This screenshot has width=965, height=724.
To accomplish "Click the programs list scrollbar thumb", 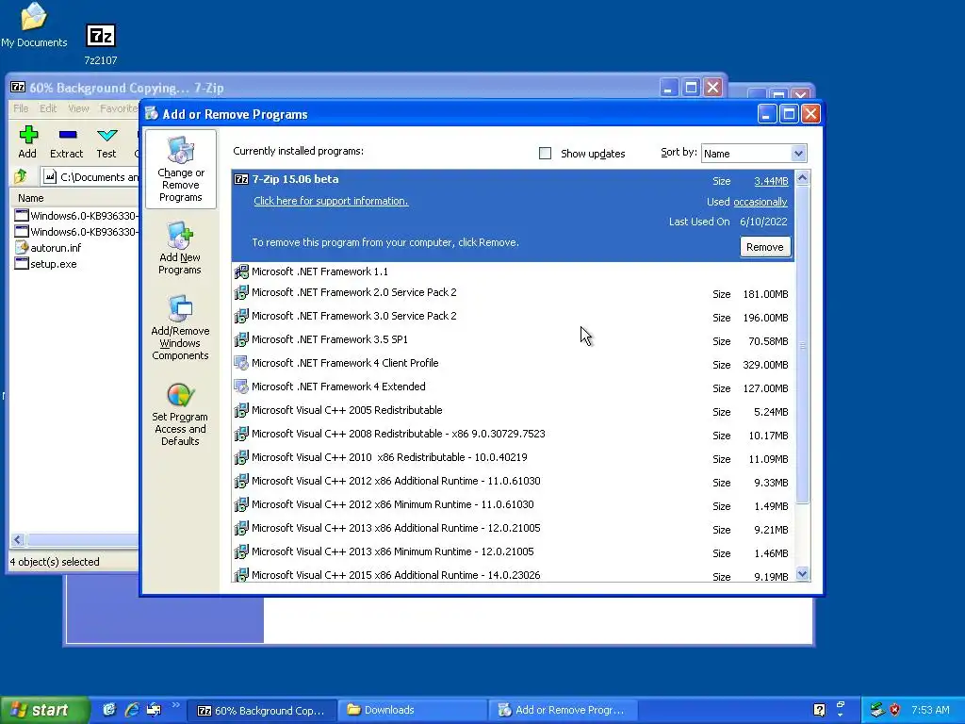I will tap(803, 345).
